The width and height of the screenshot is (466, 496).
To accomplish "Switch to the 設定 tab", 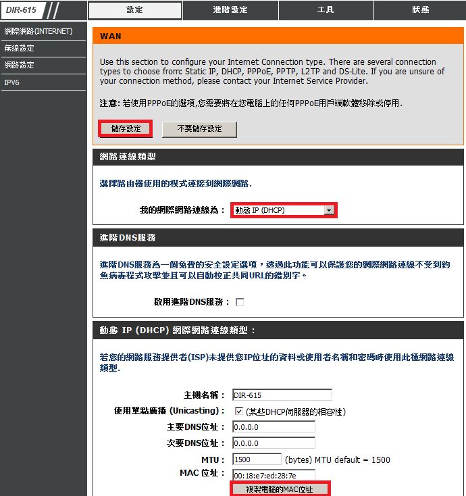I will coord(135,10).
